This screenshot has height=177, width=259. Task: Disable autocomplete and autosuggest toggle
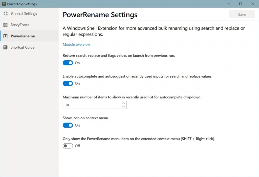pyautogui.click(x=68, y=83)
